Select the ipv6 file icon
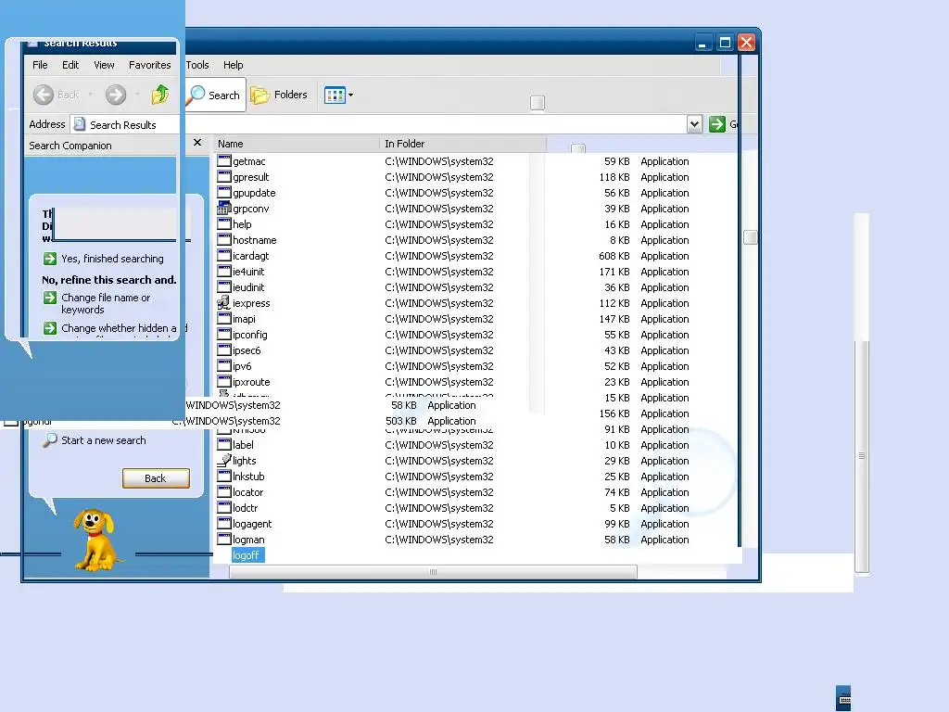Image resolution: width=949 pixels, height=712 pixels. pos(224,365)
